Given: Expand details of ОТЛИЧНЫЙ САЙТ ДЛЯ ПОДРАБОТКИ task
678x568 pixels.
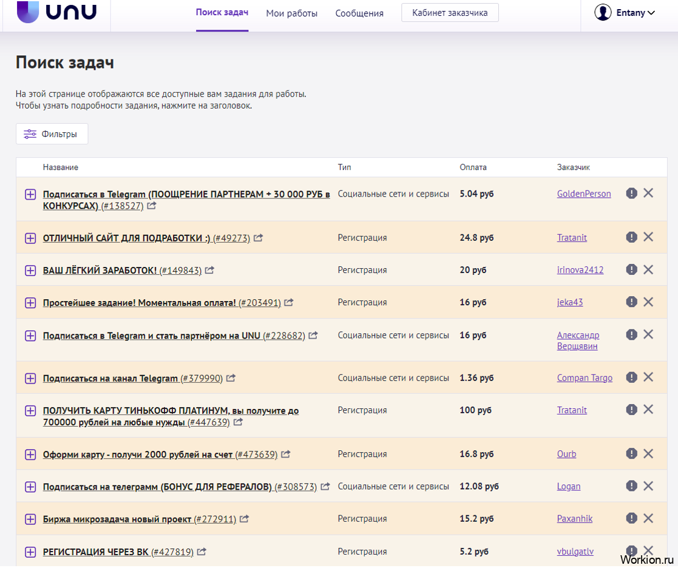Looking at the screenshot, I should click(x=30, y=238).
